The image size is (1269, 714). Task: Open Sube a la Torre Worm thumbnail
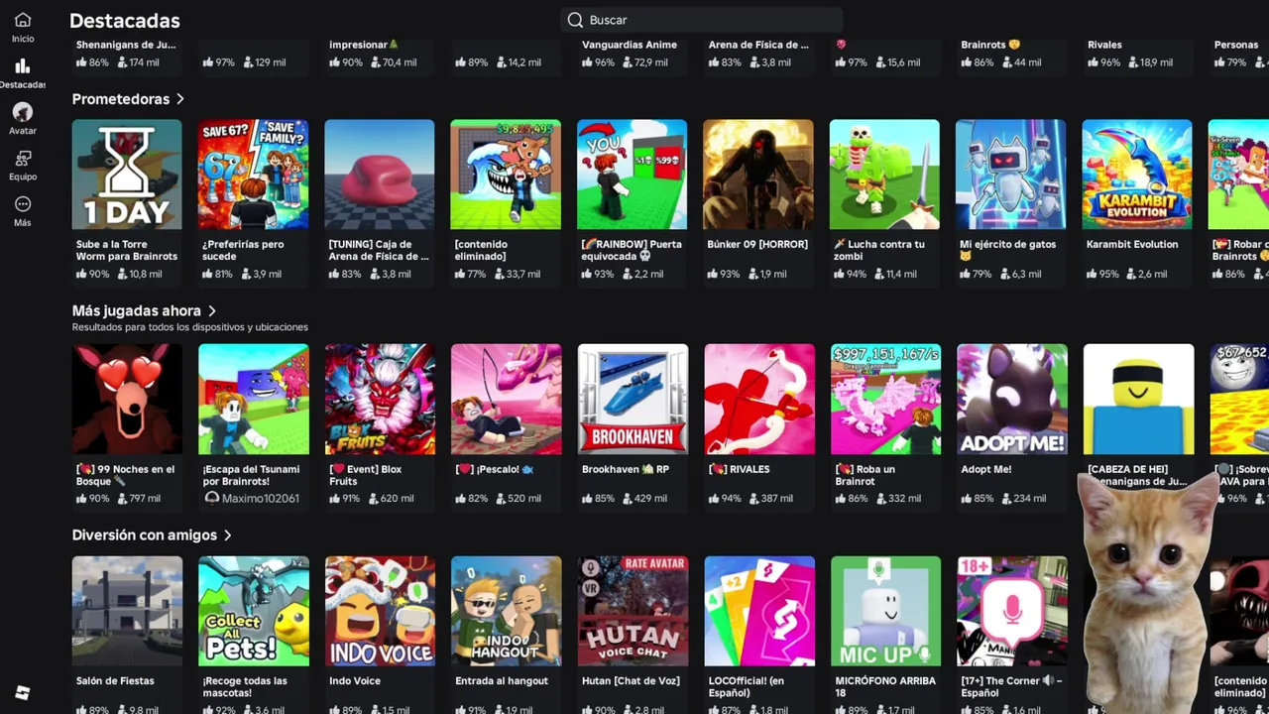[x=127, y=175]
